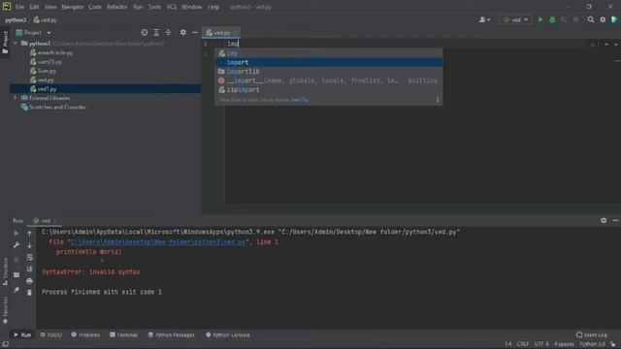Print the Run console output
Viewport: 621px width, 349px height.
tap(29, 281)
